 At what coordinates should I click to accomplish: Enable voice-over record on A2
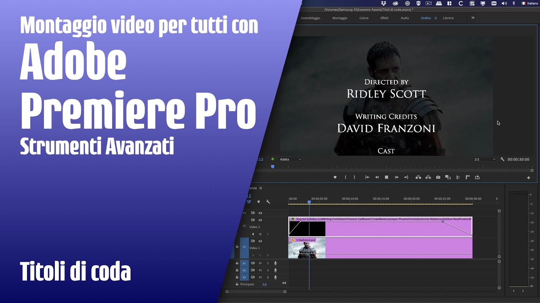pos(275,270)
